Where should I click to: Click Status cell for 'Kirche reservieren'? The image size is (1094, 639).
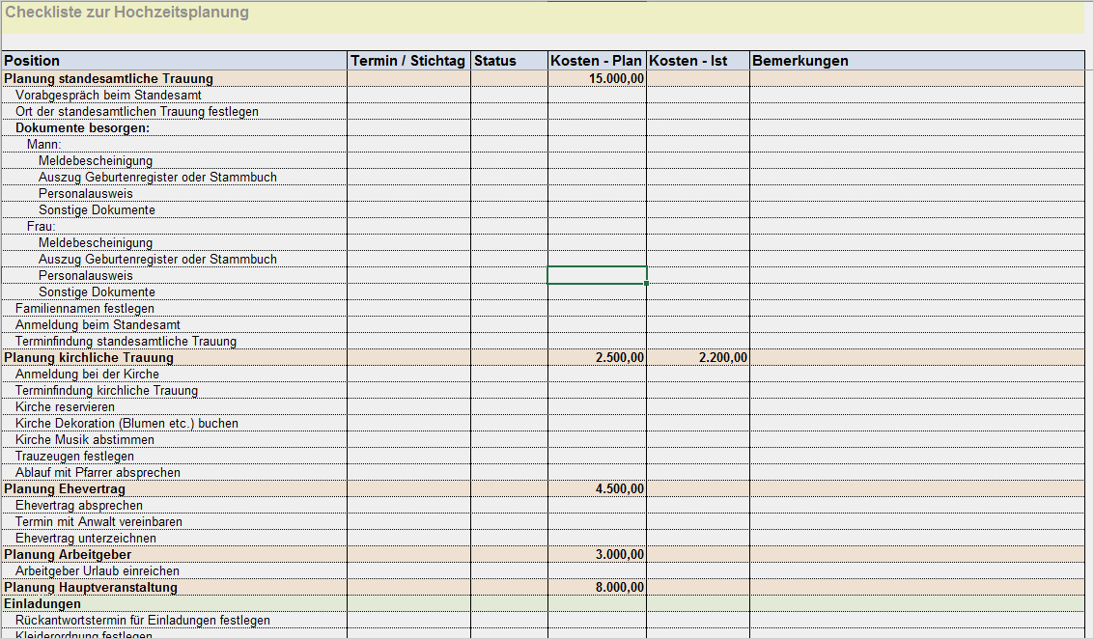pyautogui.click(x=509, y=406)
